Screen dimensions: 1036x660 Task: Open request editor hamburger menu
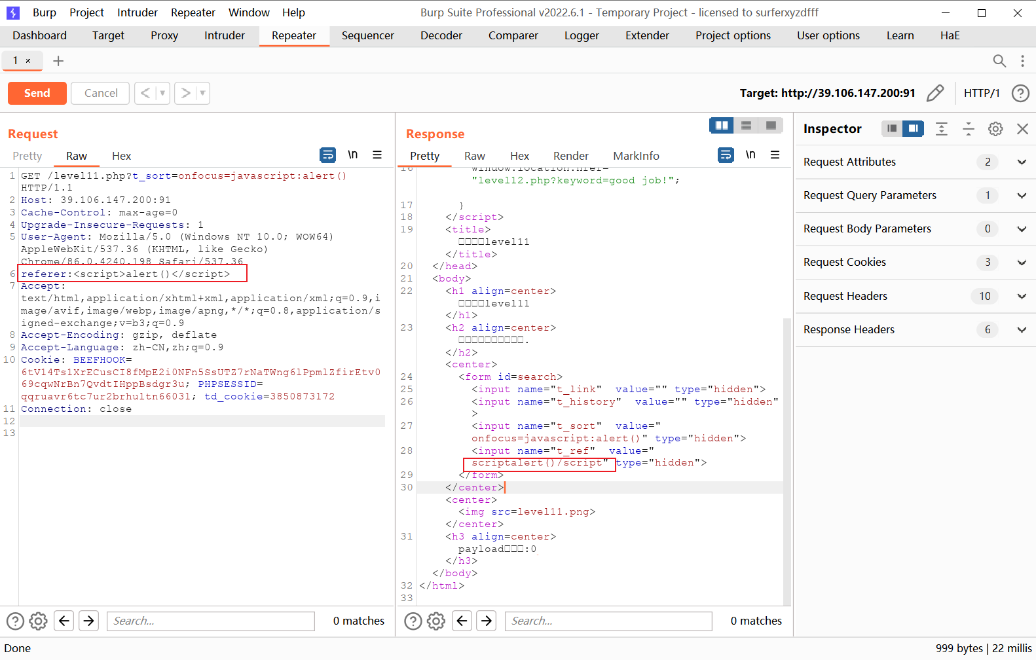[377, 155]
